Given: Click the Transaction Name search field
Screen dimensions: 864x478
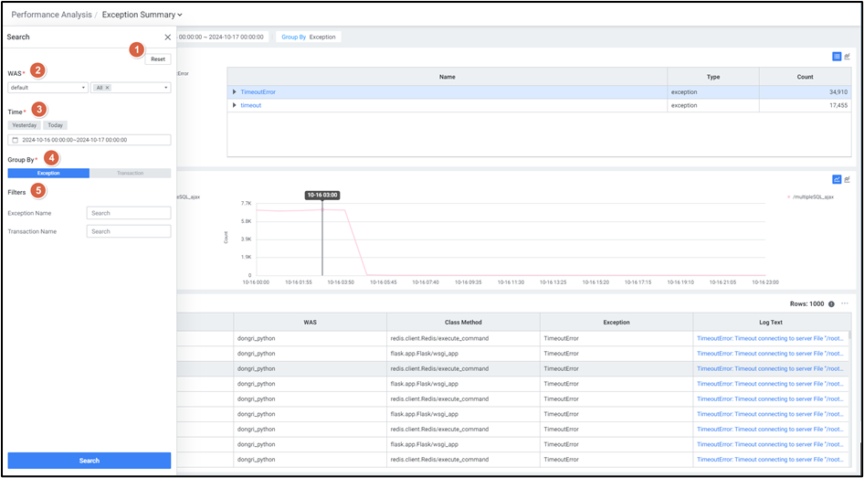Looking at the screenshot, I should (x=129, y=231).
